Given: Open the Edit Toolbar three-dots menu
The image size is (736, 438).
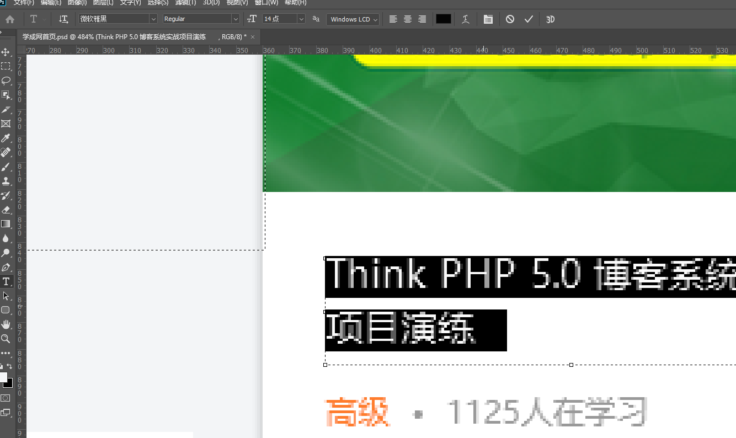Looking at the screenshot, I should (x=6, y=353).
